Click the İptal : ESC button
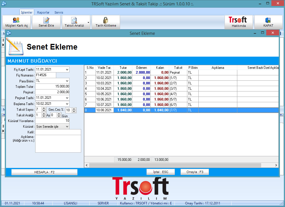The image size is (285, 207). pyautogui.click(x=161, y=172)
